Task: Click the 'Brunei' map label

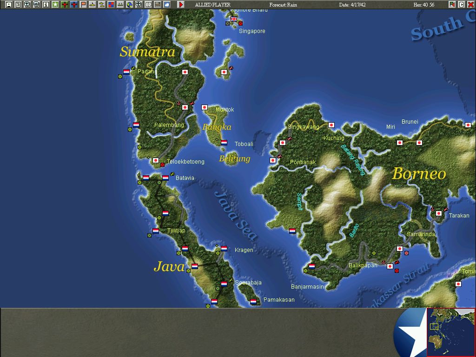Action: [410, 121]
